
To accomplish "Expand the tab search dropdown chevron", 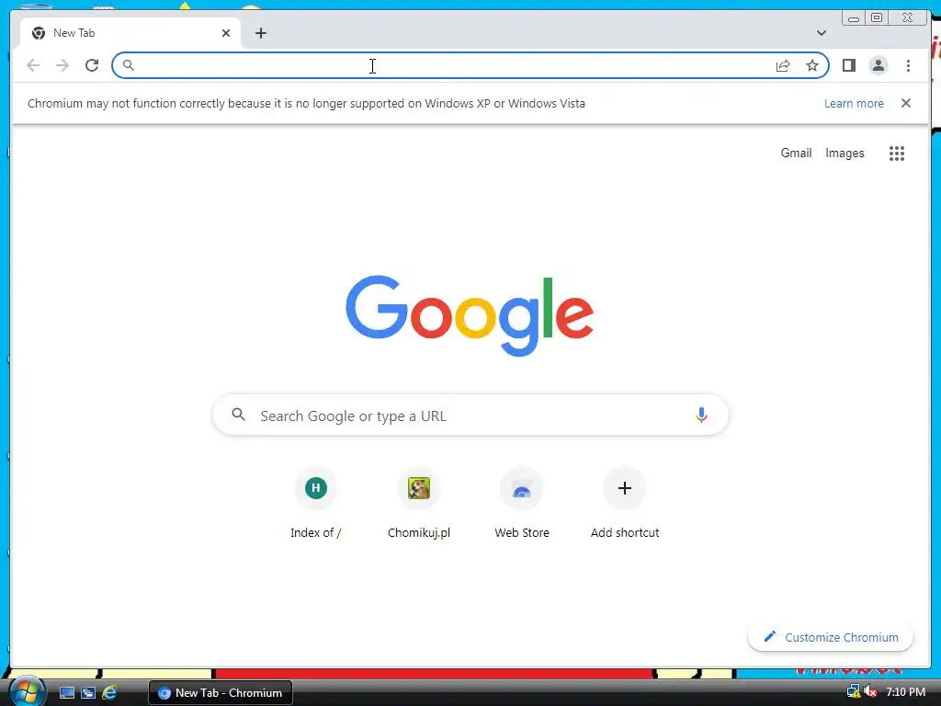I will click(822, 33).
